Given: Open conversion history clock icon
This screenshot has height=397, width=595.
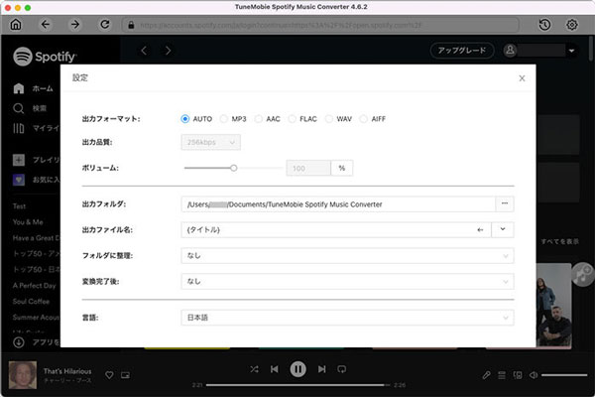Looking at the screenshot, I should point(544,25).
